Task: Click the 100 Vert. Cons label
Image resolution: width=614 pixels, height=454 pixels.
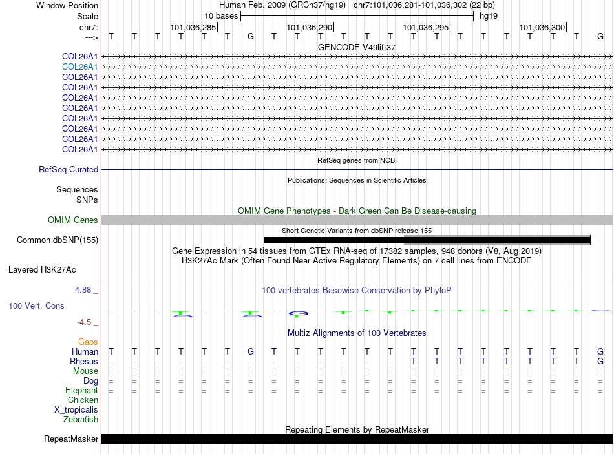Action: tap(36, 305)
